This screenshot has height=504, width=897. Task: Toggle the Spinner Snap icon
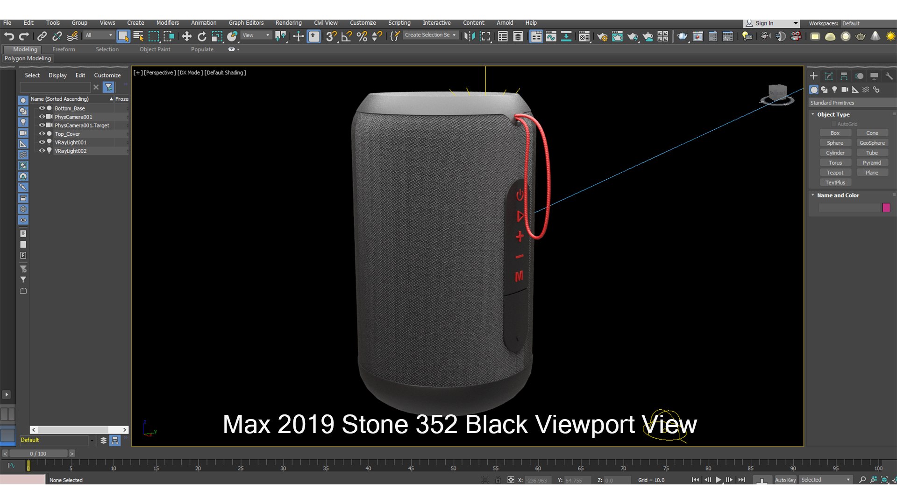(377, 36)
